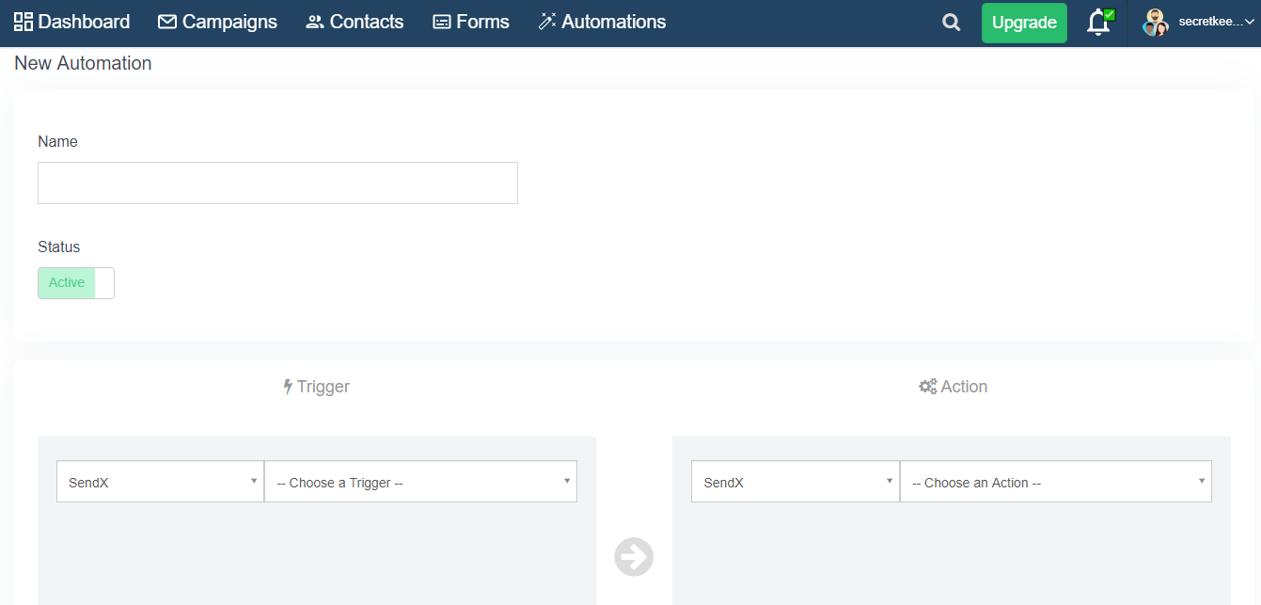Click the Action gears icon heading
The width and height of the screenshot is (1261, 605).
click(928, 387)
